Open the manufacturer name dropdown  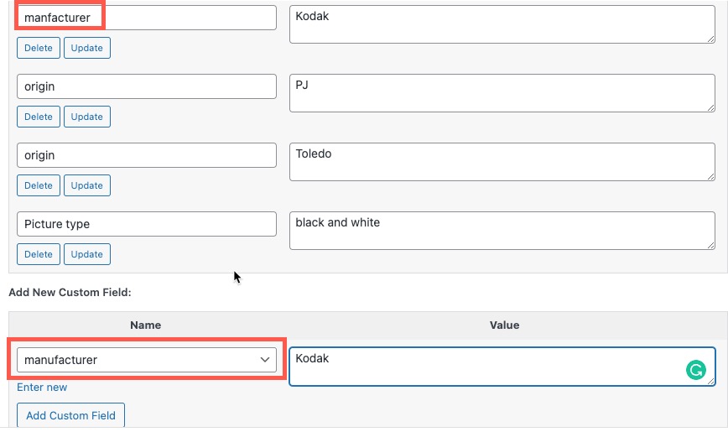(x=147, y=360)
